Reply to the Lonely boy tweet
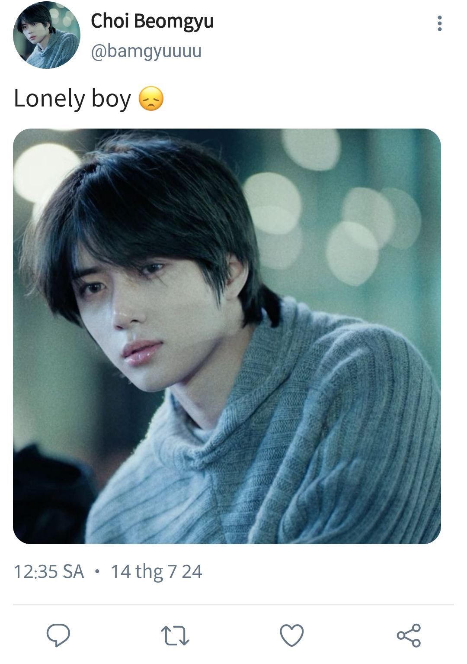Screen dimensions: 467x664 click(58, 635)
